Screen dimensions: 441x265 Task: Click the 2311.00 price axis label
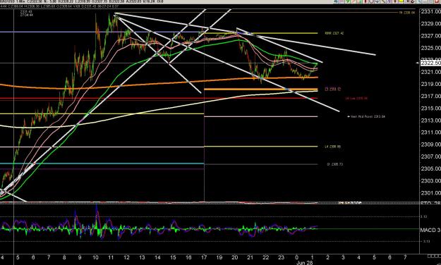click(x=430, y=132)
